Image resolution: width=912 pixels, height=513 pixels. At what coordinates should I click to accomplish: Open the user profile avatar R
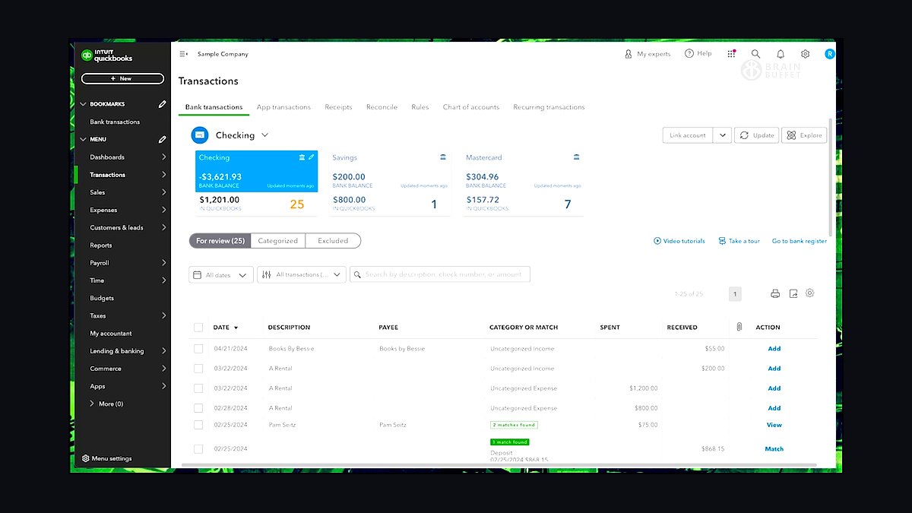coord(829,54)
